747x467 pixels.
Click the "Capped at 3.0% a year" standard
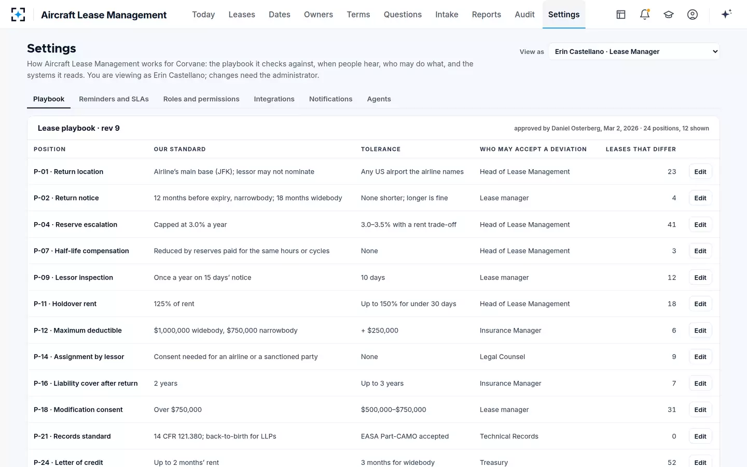(x=190, y=225)
